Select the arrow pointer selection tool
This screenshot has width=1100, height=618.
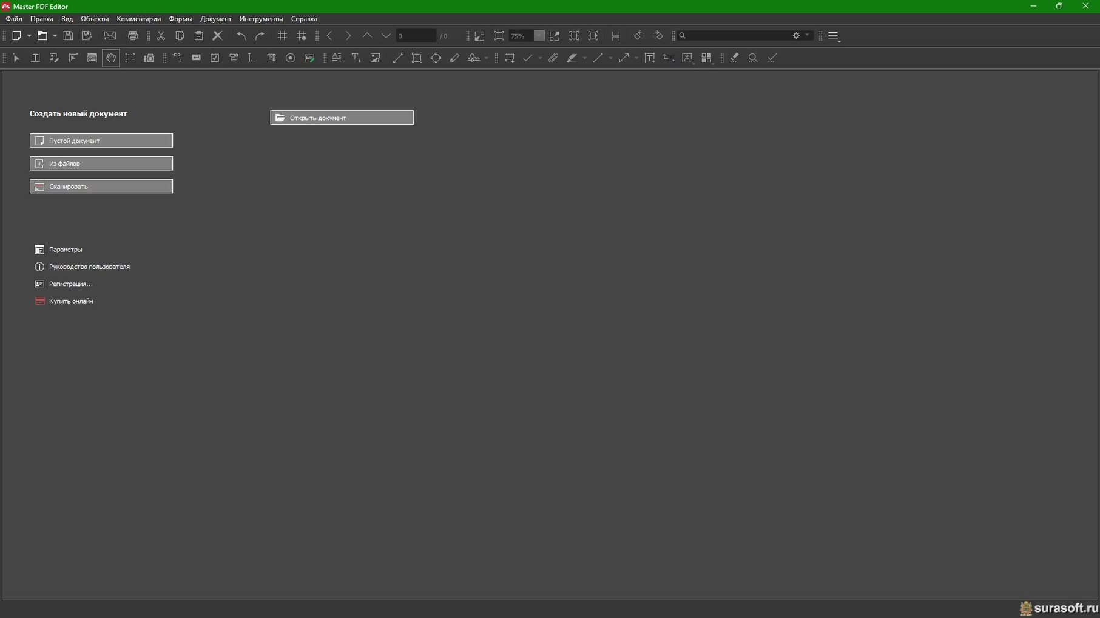[16, 58]
